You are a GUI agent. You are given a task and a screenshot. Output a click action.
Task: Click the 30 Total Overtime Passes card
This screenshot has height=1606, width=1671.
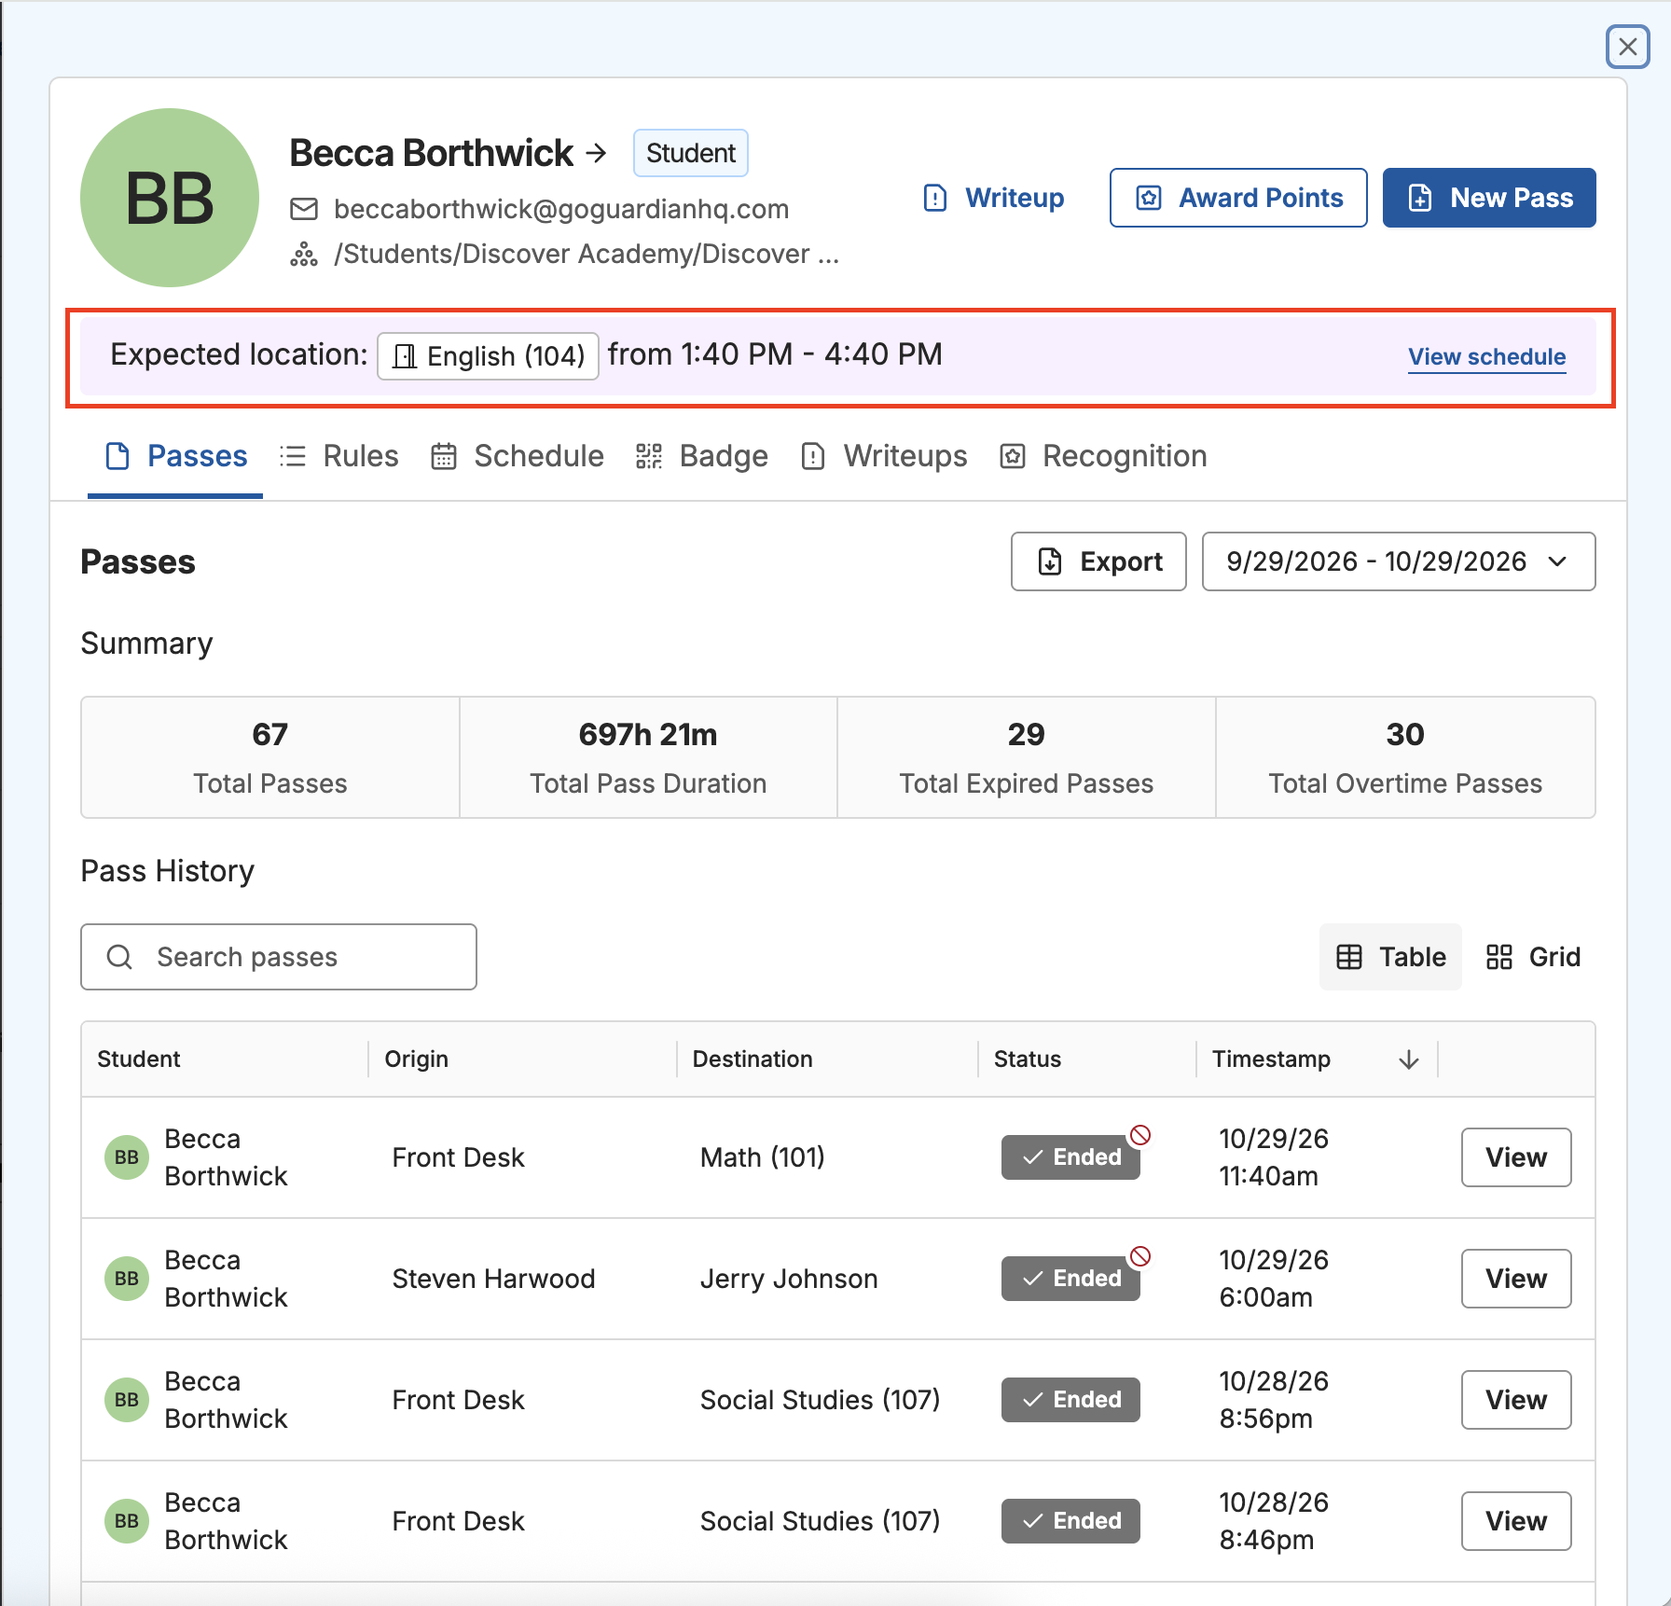pyautogui.click(x=1405, y=757)
